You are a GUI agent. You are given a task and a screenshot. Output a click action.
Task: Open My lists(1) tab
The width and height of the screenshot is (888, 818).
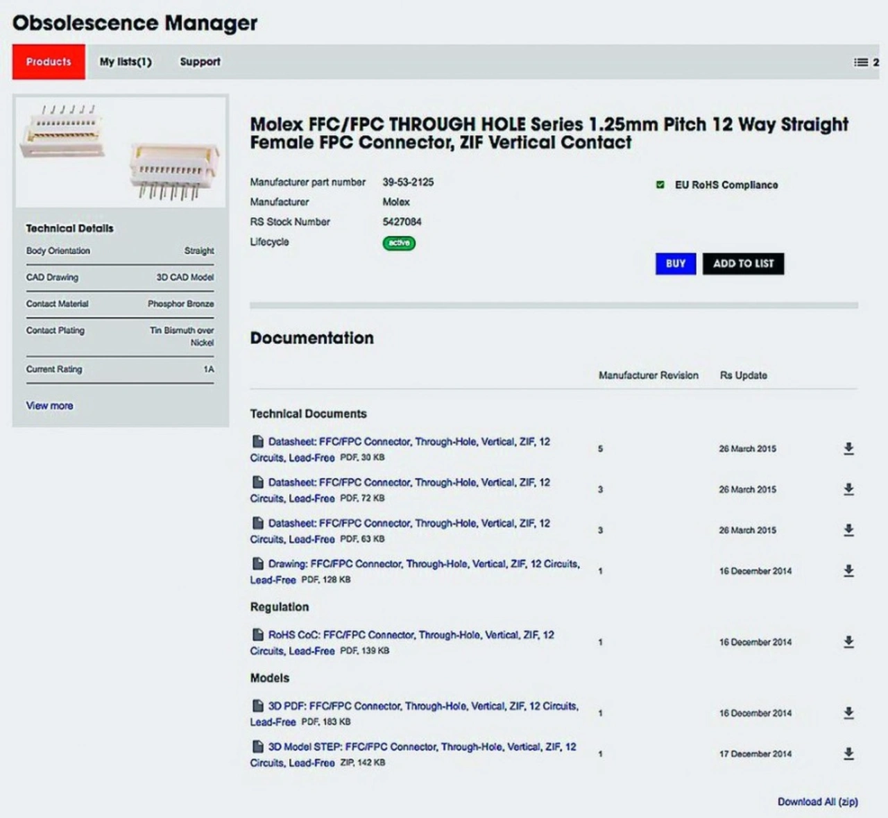point(126,62)
